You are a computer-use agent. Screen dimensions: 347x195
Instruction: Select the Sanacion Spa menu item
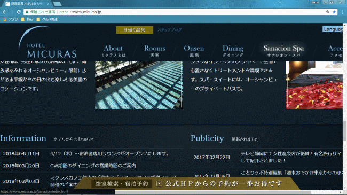(283, 51)
